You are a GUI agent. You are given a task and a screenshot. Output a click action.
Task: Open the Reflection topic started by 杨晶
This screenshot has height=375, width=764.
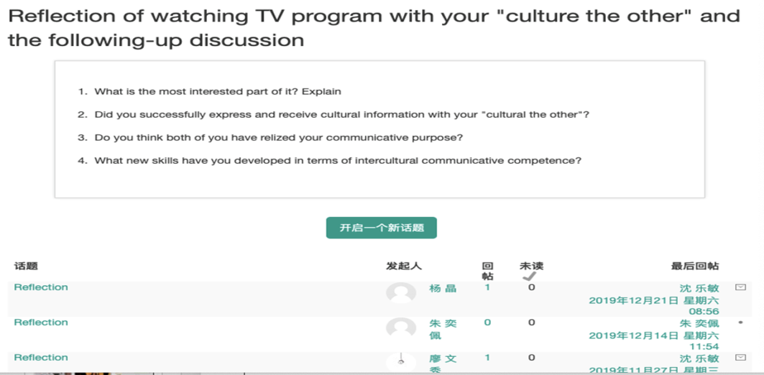pos(41,287)
